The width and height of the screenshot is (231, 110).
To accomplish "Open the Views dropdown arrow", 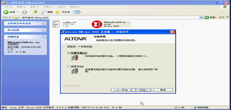I will [x=81, y=12].
